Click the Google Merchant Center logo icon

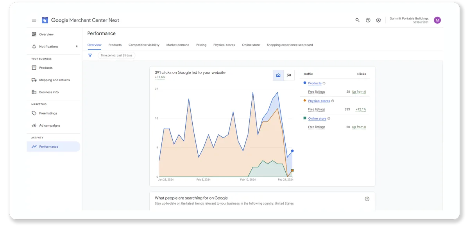[45, 20]
